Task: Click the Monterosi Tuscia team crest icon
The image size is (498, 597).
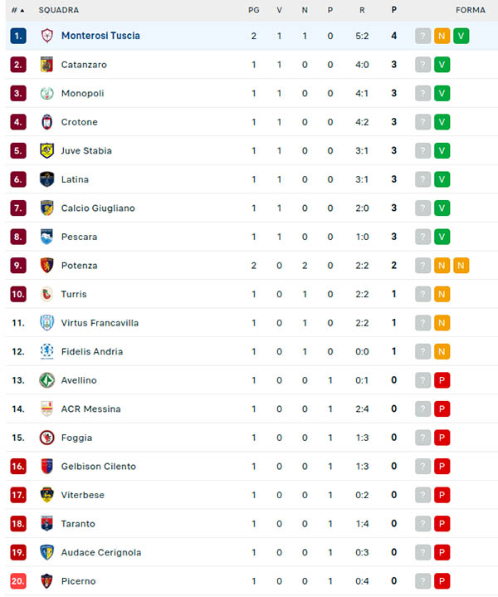Action: tap(47, 36)
